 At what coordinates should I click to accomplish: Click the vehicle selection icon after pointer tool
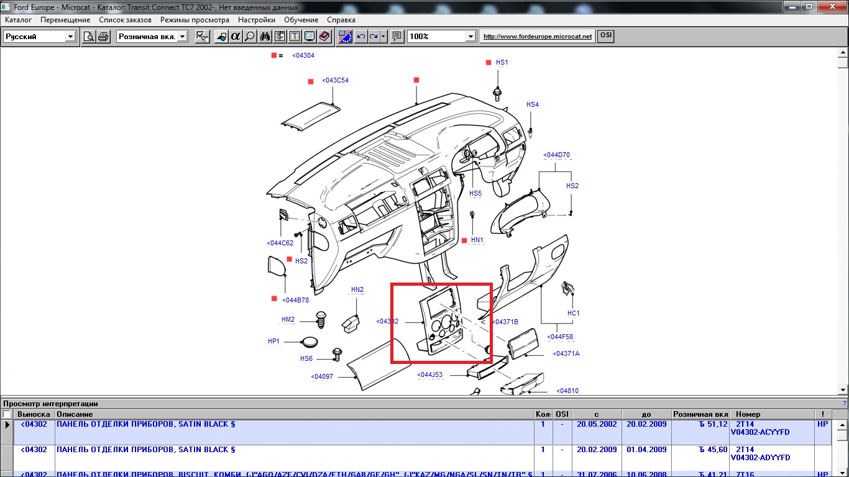pos(221,37)
